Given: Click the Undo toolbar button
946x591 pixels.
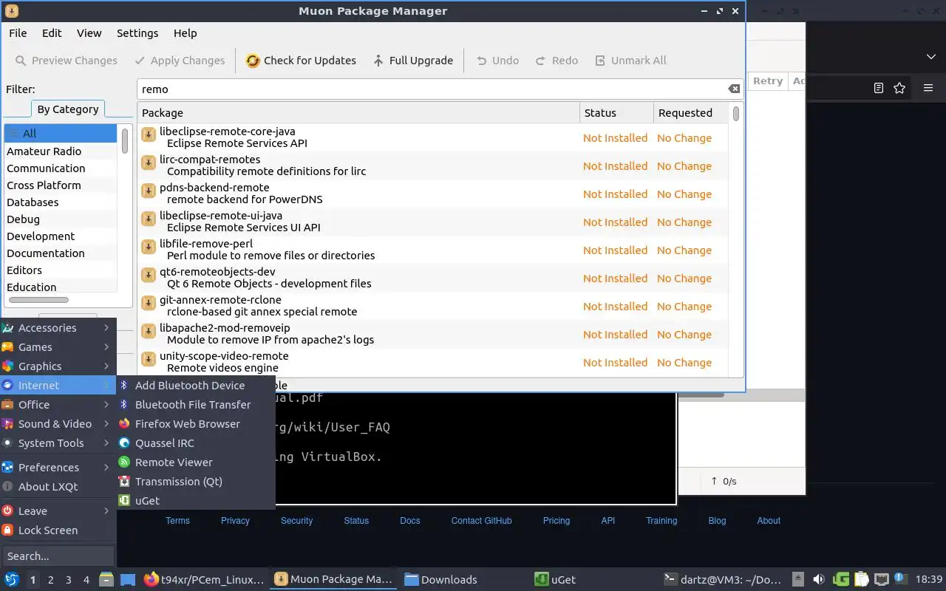Looking at the screenshot, I should coord(497,61).
